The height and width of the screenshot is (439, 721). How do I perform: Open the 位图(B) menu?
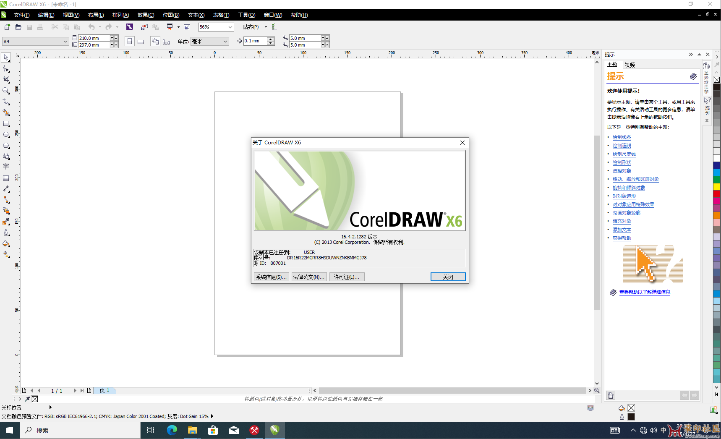point(171,15)
